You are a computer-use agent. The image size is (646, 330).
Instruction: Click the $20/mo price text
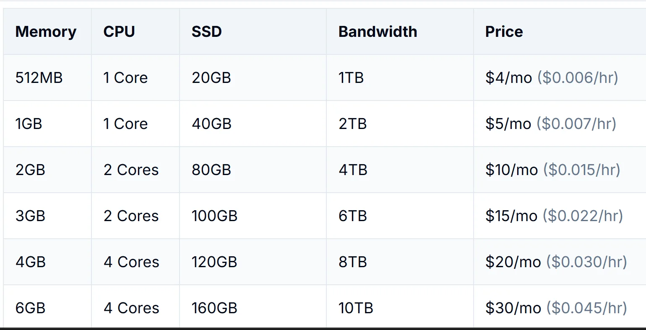coord(513,262)
